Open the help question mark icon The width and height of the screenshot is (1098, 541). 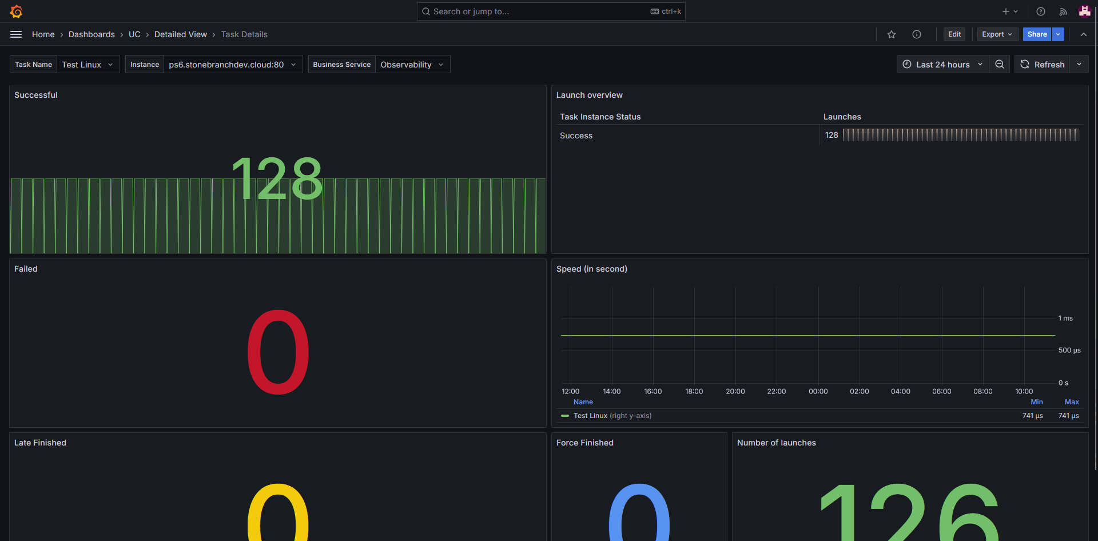(1040, 11)
